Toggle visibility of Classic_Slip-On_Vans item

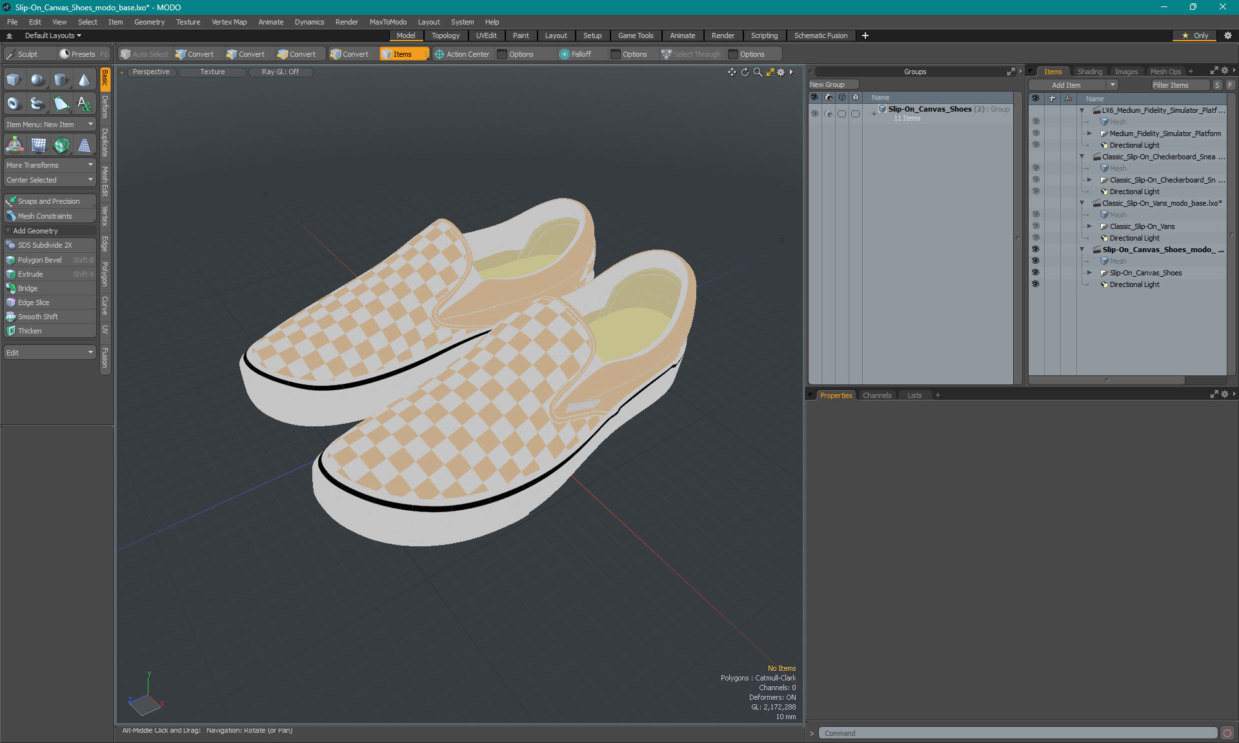click(x=1036, y=226)
